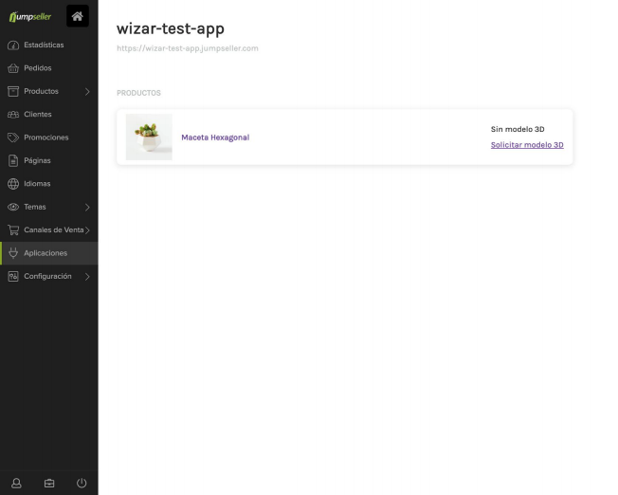Select the Aplicaciones menu label
This screenshot has height=495, width=618.
coord(45,253)
